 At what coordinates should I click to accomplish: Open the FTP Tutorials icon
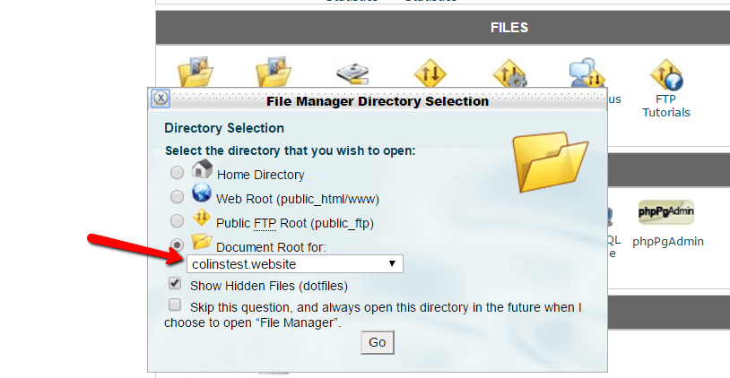[666, 74]
